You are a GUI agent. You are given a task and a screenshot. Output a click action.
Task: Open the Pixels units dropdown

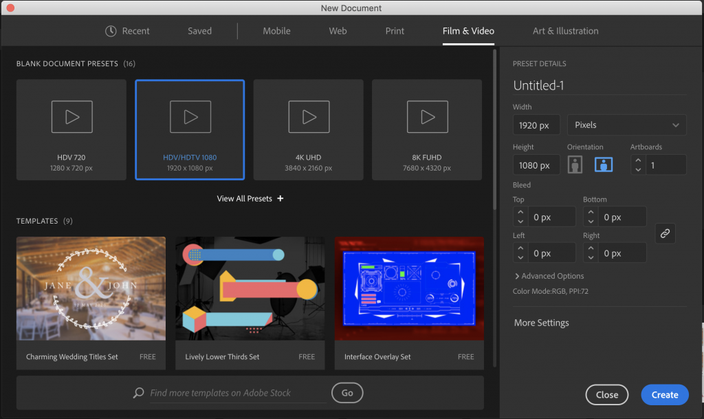click(x=626, y=125)
